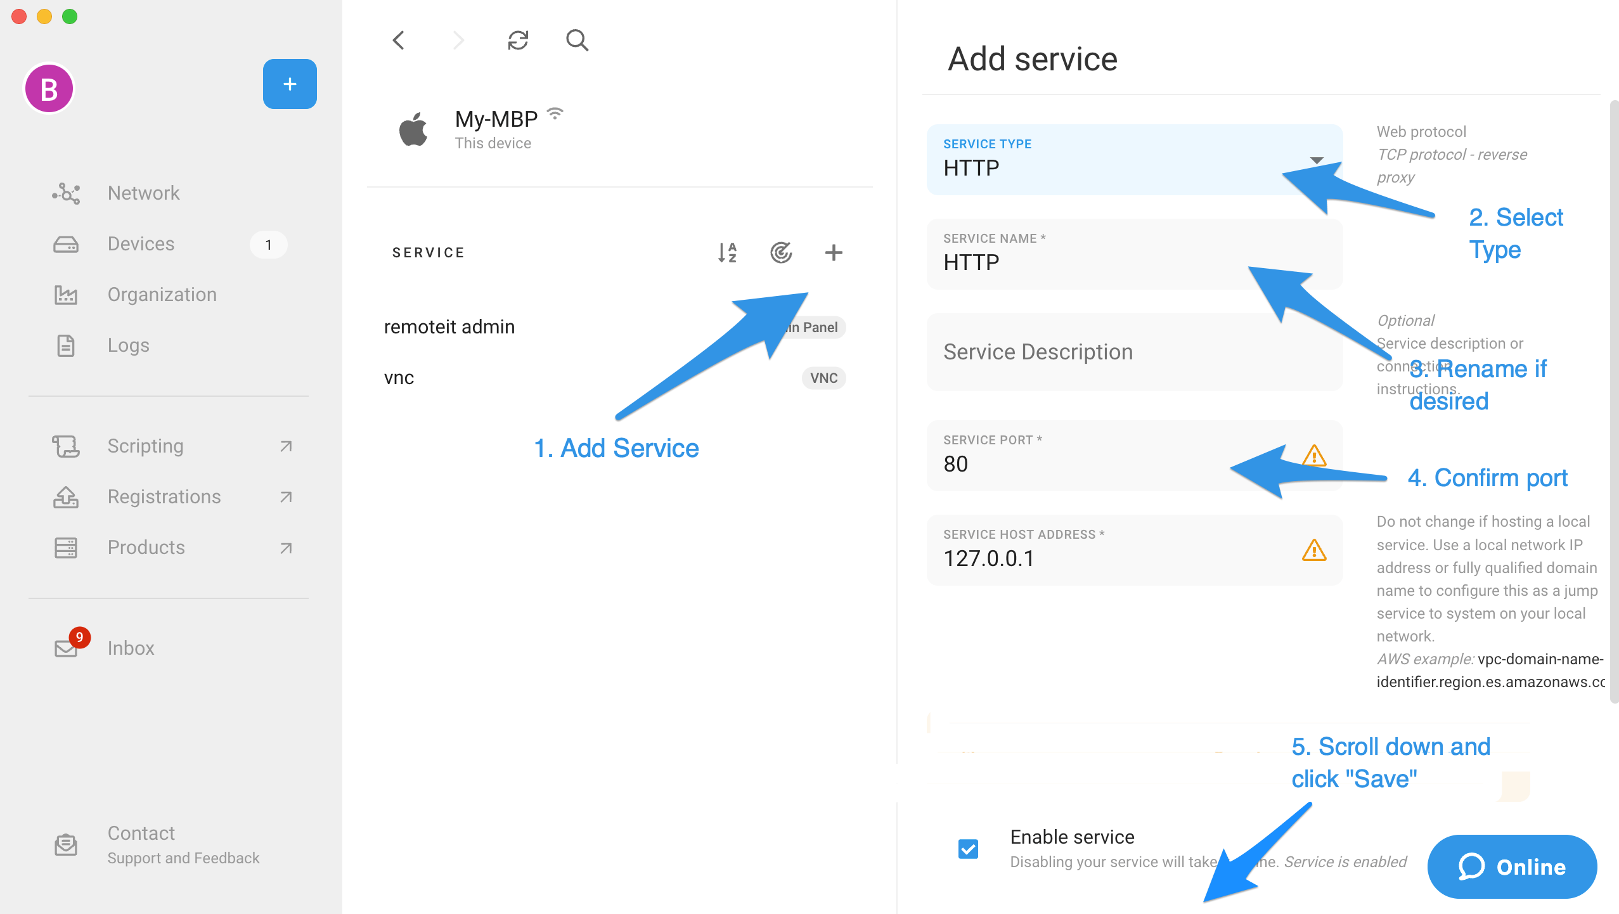This screenshot has height=914, width=1619.
Task: Click Scripting external link arrow
Action: [286, 446]
